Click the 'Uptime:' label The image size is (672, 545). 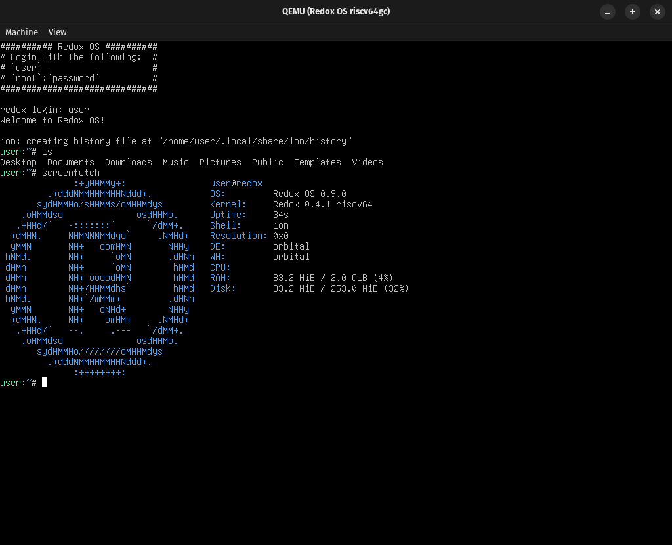pyautogui.click(x=228, y=215)
